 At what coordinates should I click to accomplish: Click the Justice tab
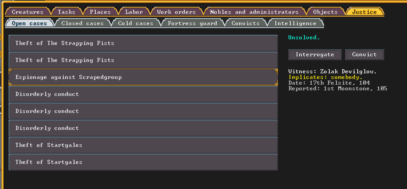364,12
